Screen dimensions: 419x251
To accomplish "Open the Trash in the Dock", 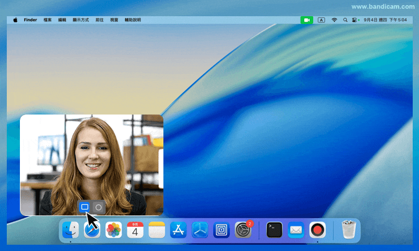I will [x=348, y=230].
